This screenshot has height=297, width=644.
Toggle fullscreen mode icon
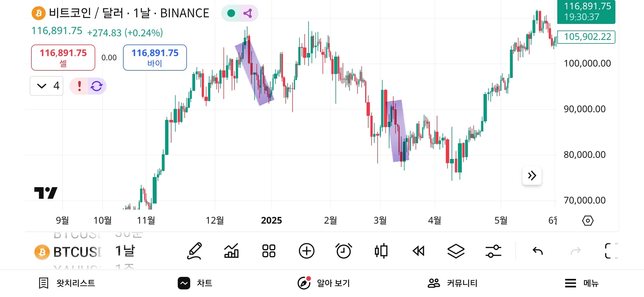point(611,251)
